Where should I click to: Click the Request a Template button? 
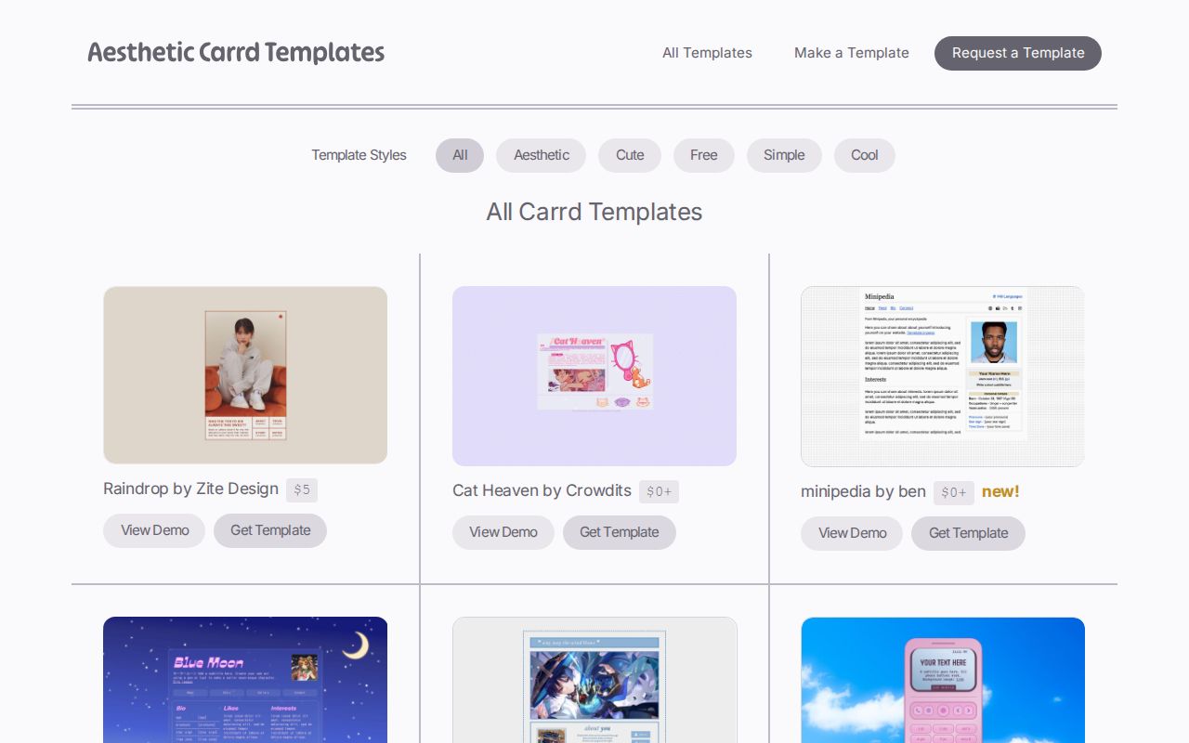(x=1018, y=53)
